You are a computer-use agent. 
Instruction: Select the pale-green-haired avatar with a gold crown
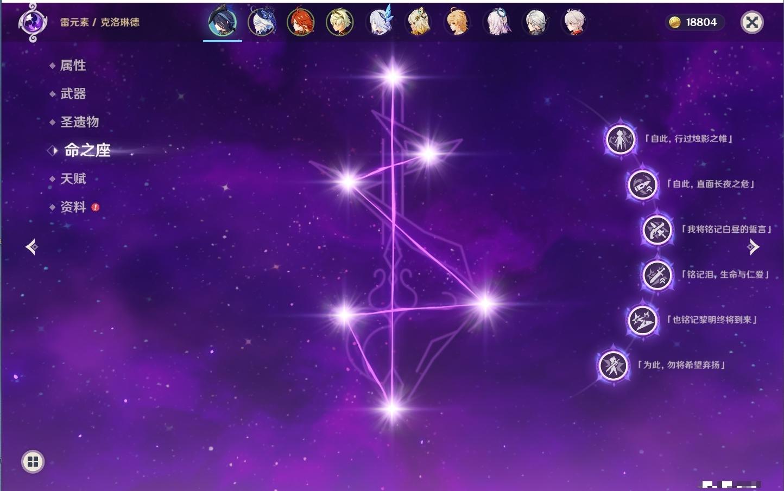[340, 22]
